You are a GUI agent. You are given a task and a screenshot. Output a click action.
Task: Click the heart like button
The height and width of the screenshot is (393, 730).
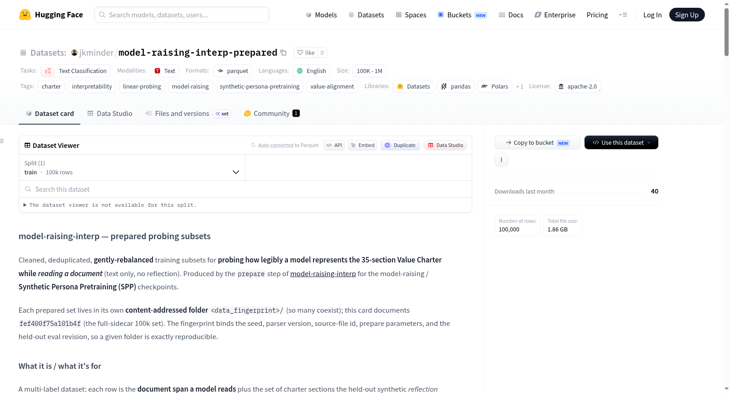306,52
